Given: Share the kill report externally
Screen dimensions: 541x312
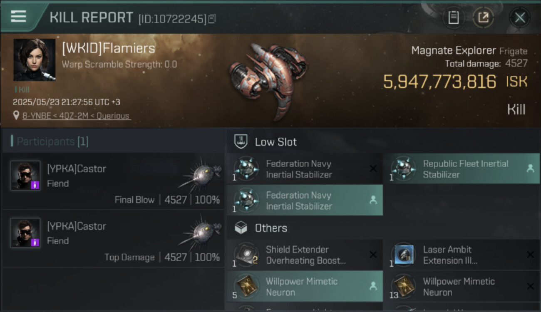Looking at the screenshot, I should pos(483,17).
